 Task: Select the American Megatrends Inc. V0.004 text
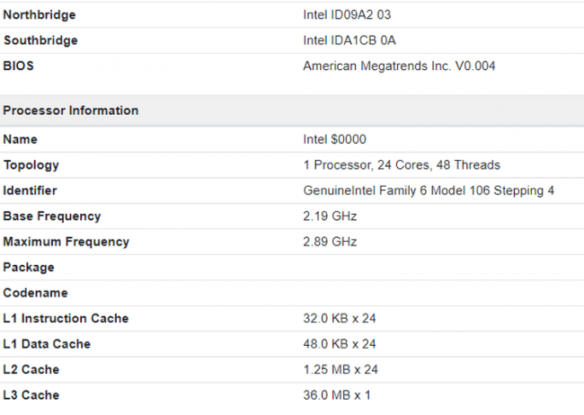[x=399, y=66]
